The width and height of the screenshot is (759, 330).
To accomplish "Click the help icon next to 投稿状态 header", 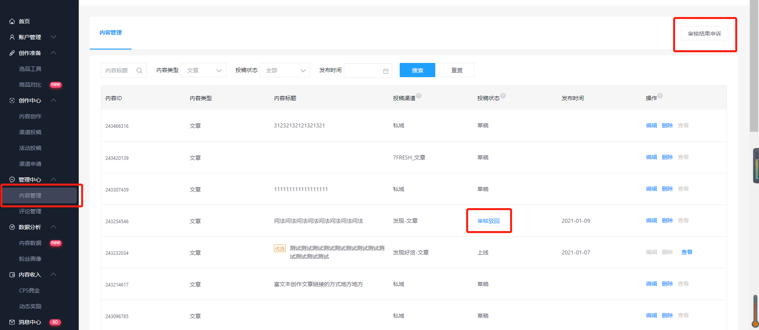I will click(x=503, y=96).
